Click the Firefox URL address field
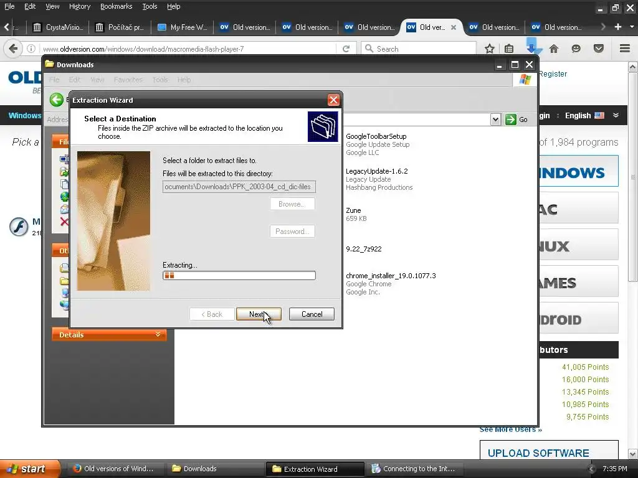Image resolution: width=638 pixels, height=478 pixels. (188, 49)
